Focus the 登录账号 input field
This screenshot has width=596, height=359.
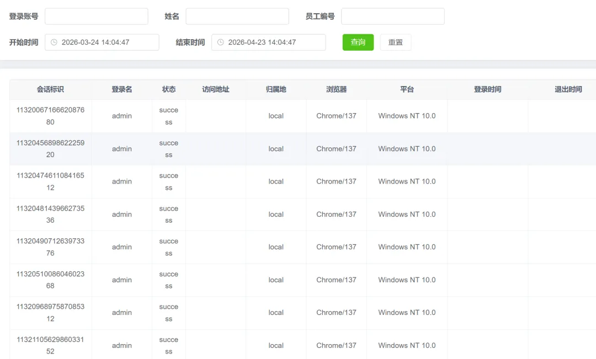coord(97,17)
